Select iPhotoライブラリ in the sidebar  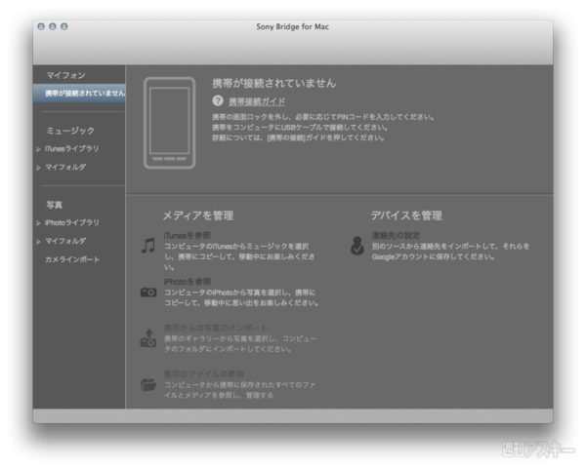pos(72,222)
